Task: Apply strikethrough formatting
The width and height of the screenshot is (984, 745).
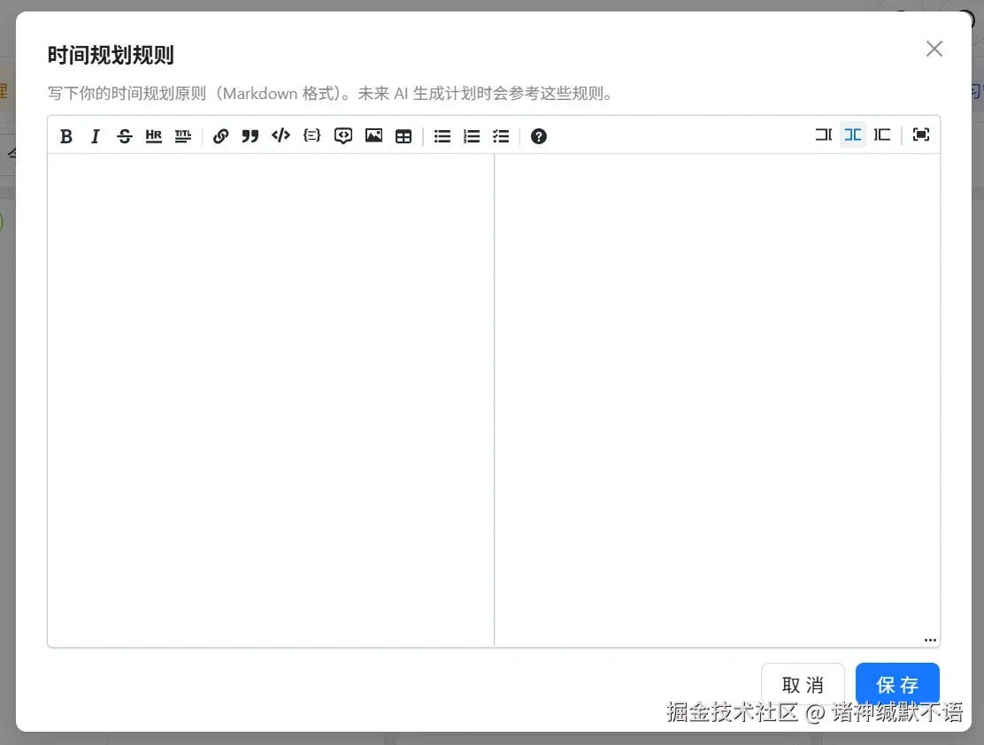Action: [124, 136]
